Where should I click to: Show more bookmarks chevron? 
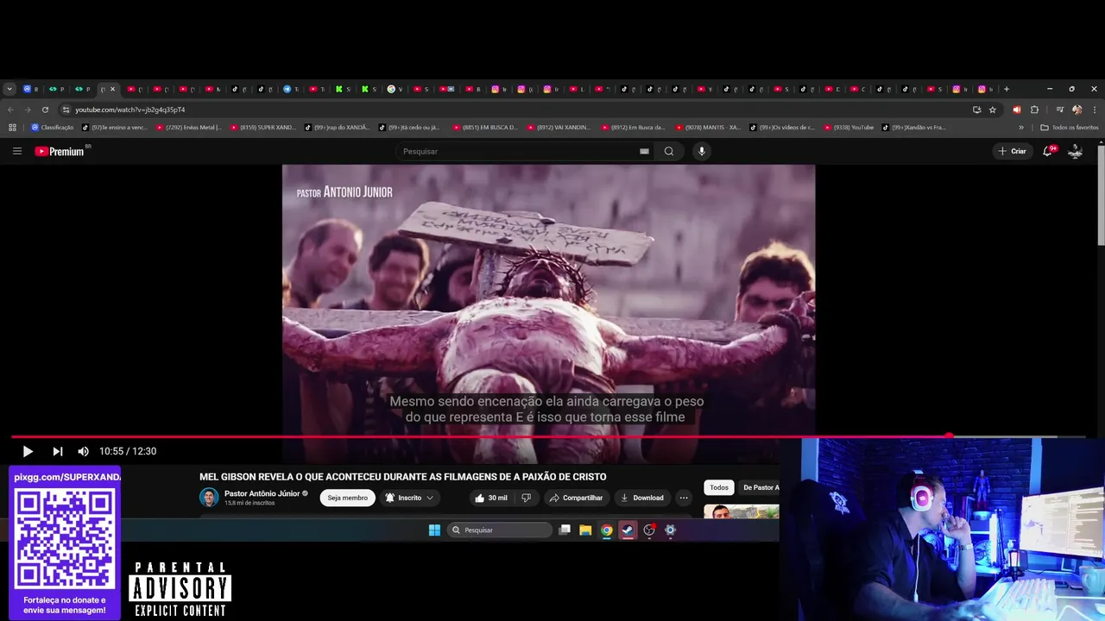pyautogui.click(x=1021, y=127)
